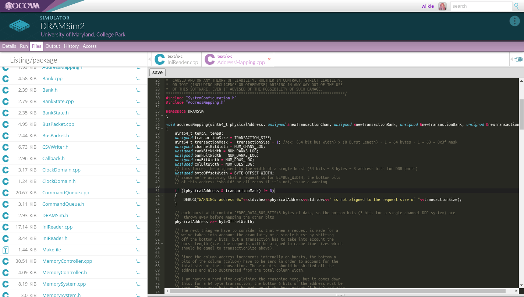This screenshot has width=524, height=297.
Task: Open the three-dot options menu
Action: 514,21
